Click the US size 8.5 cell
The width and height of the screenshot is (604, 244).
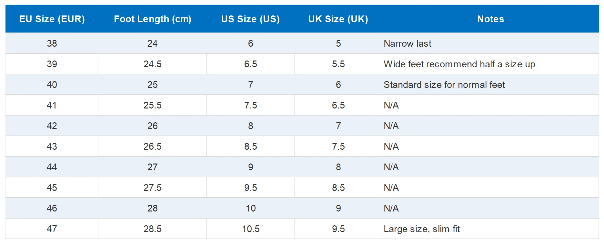click(250, 146)
